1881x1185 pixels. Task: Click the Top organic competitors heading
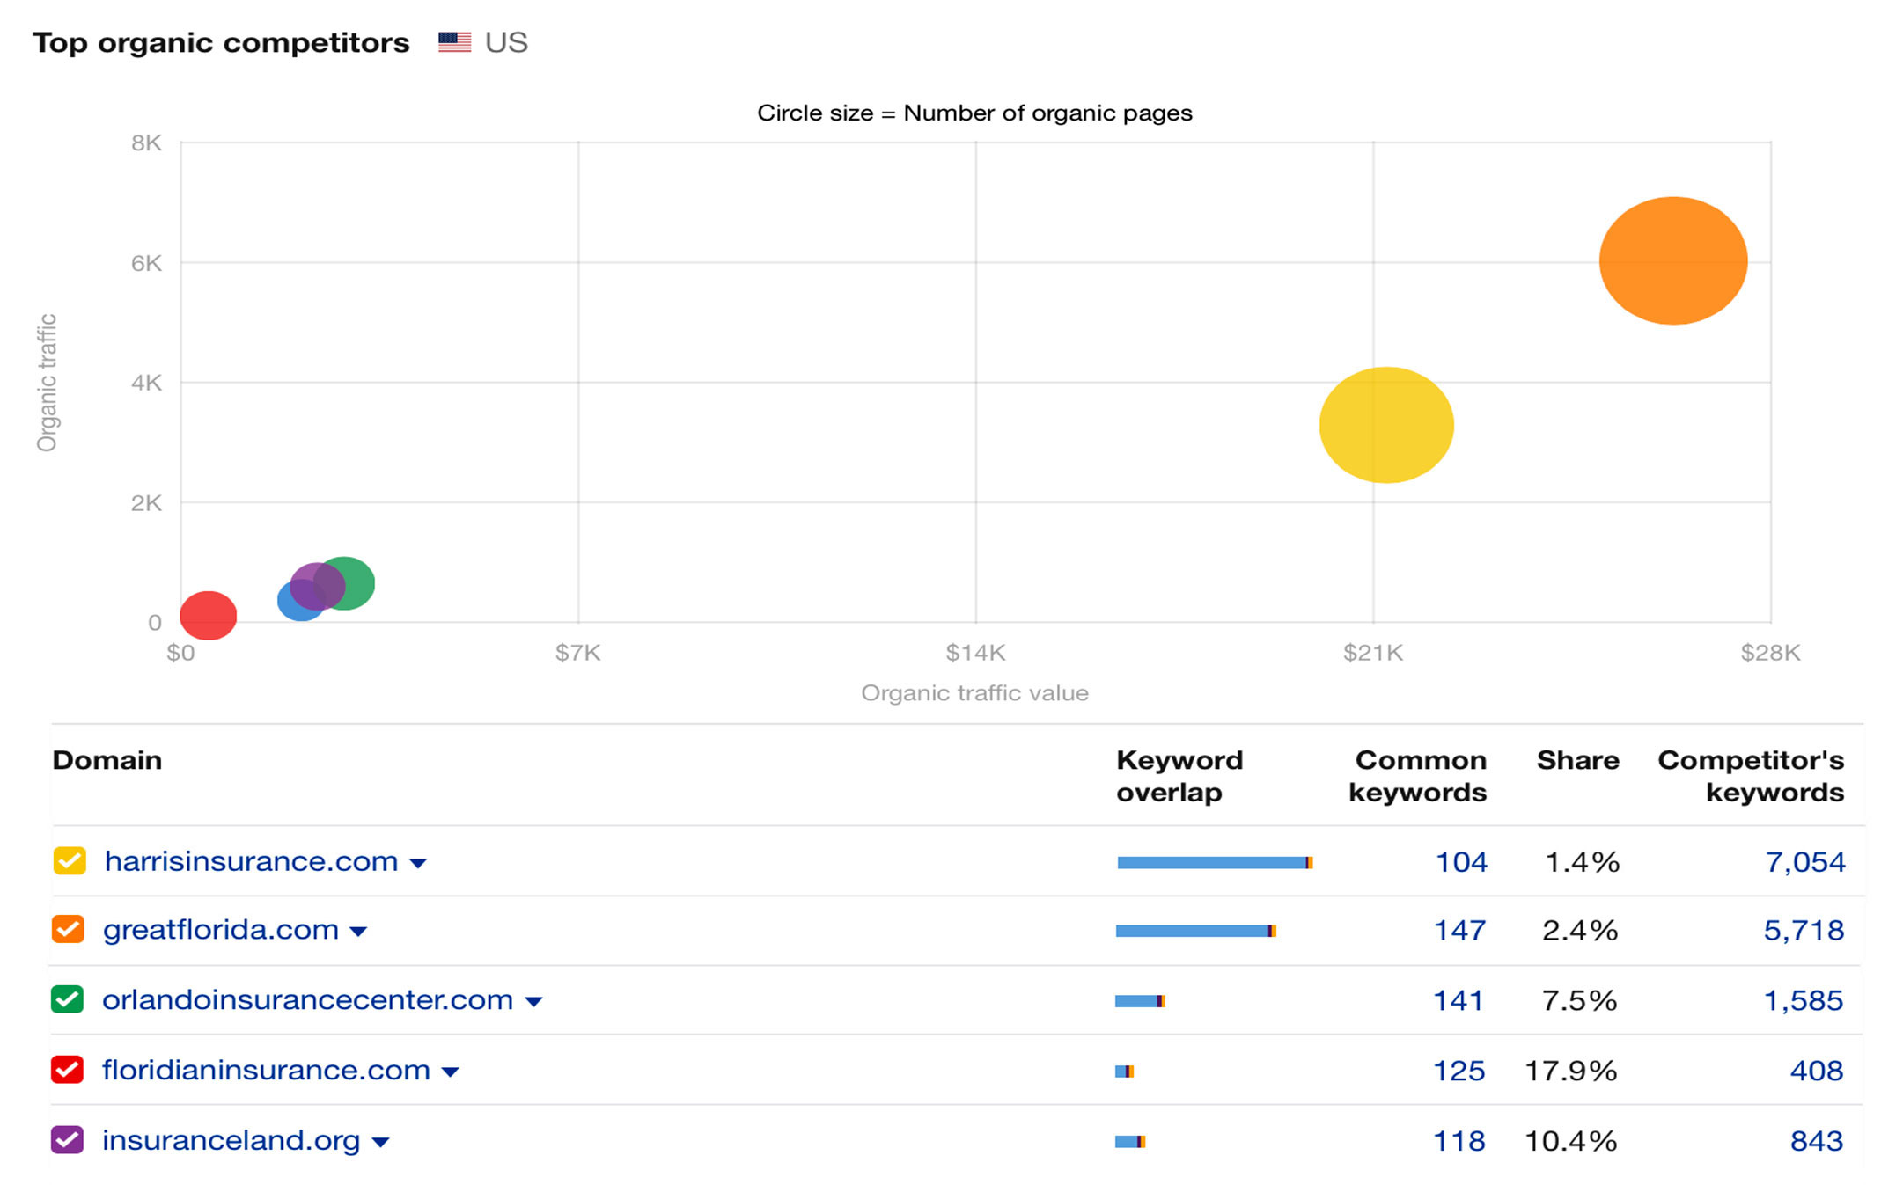point(221,42)
